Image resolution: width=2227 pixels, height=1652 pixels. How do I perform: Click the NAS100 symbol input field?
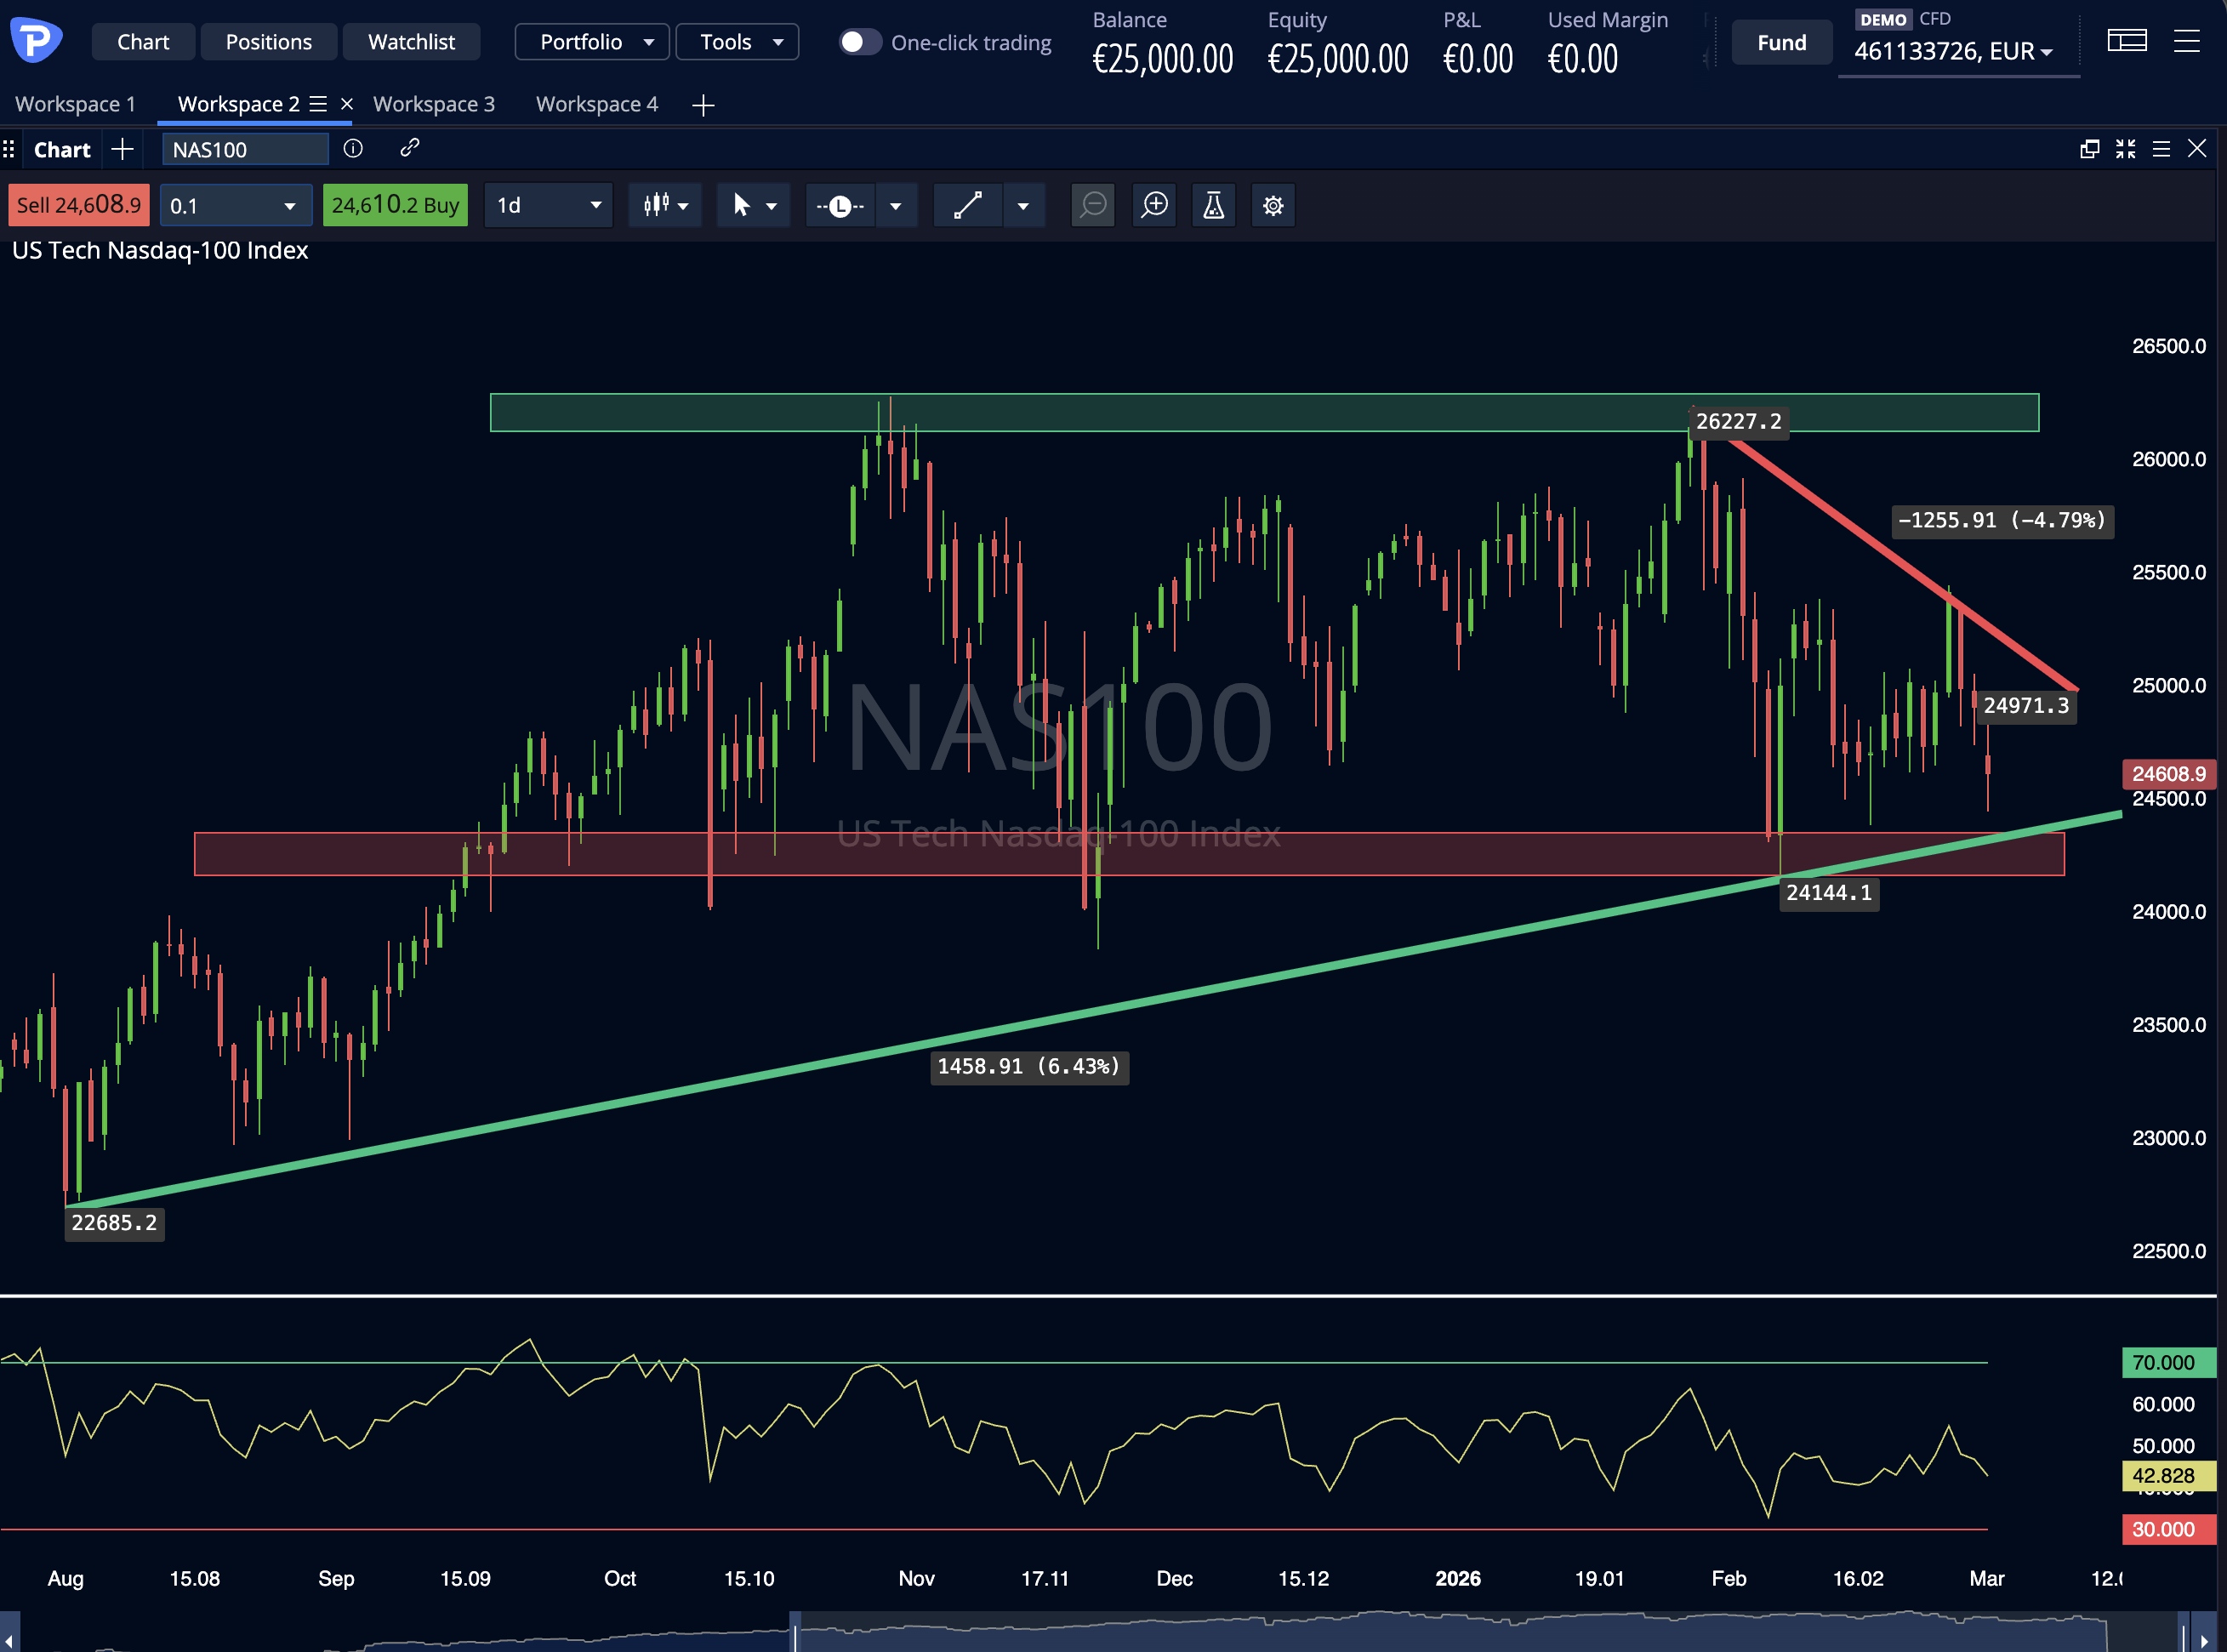point(245,149)
